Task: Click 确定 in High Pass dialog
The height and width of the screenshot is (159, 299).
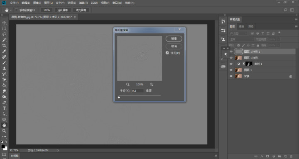Action: (x=174, y=39)
